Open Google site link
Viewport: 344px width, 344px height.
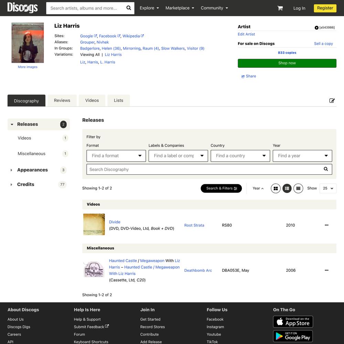(88, 36)
